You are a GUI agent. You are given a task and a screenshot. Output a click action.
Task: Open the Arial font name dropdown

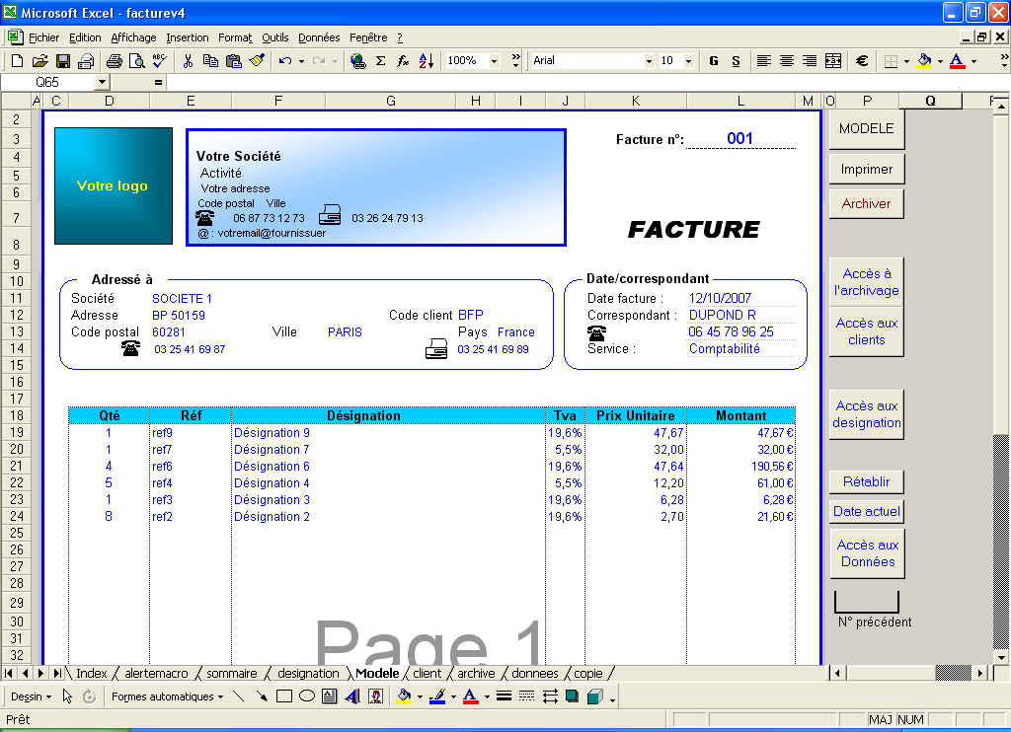(x=649, y=61)
